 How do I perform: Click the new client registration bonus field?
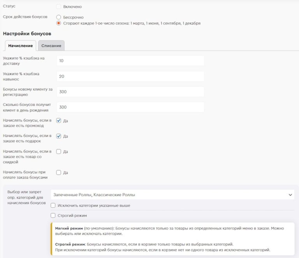(130, 91)
